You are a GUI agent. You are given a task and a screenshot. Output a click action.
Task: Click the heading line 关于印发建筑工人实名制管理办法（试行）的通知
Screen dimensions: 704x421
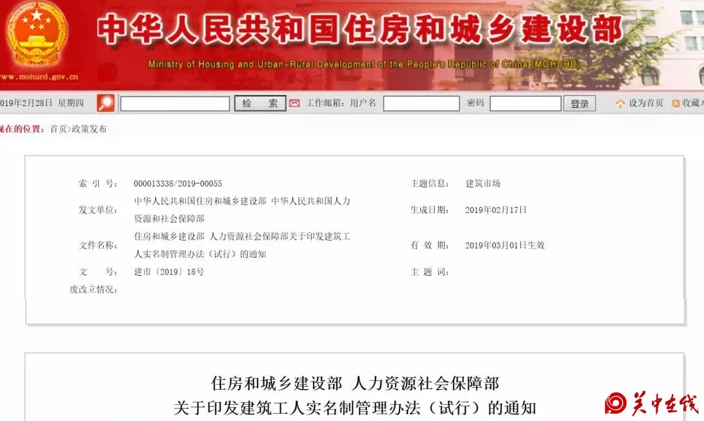355,408
